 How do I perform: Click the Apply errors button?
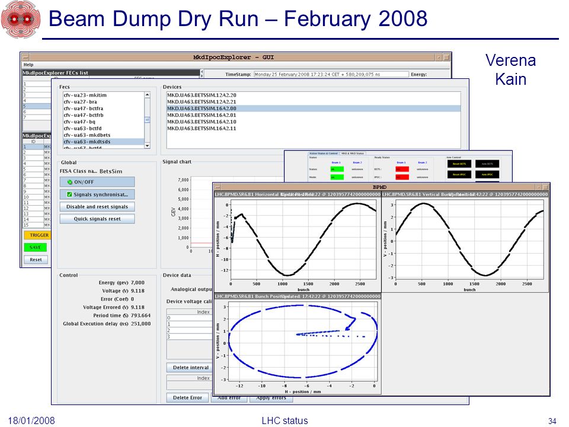271,398
